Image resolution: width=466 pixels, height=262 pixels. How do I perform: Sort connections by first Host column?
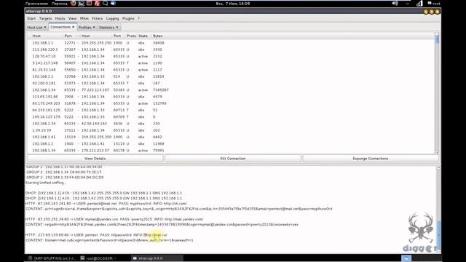tap(36, 36)
